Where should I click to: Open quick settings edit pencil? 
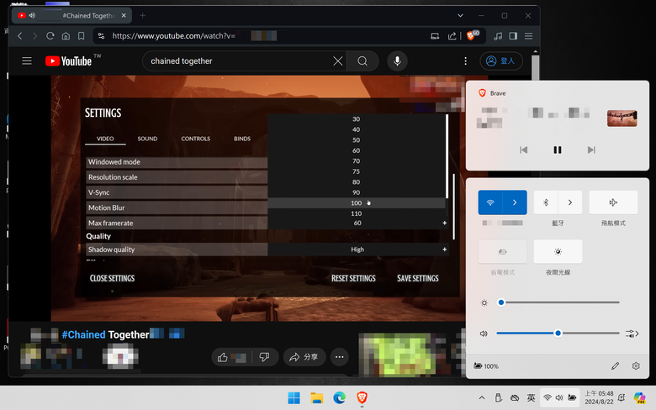615,366
